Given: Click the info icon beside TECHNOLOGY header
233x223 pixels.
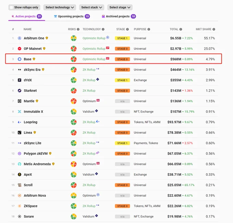Looking at the screenshot, I should click(103, 29).
